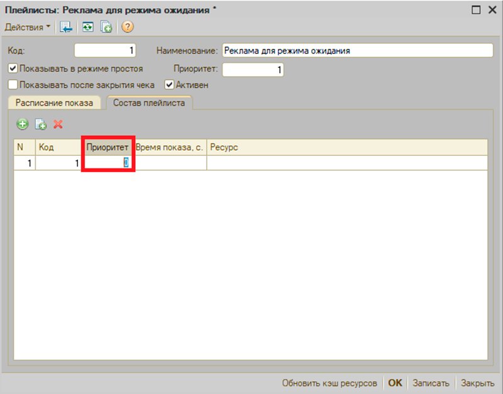Open help with the question mark icon
503x394 pixels.
[x=128, y=27]
